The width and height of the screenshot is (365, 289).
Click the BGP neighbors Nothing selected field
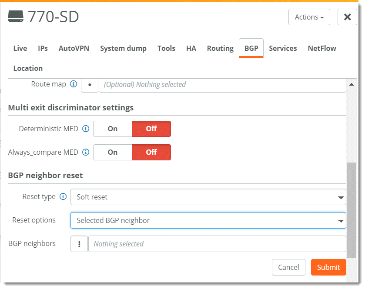pyautogui.click(x=217, y=244)
